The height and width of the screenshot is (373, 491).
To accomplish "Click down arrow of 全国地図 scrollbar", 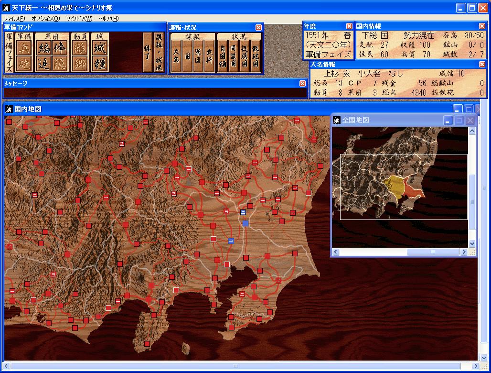I will point(472,243).
